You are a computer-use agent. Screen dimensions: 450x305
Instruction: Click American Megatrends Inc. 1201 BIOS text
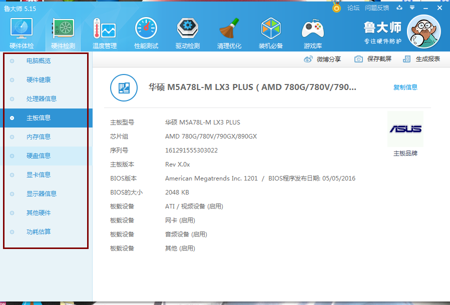[211, 178]
